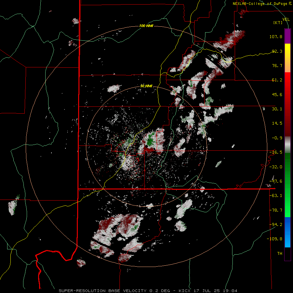Select the 14.5 value on the velocity scale

point(277,123)
